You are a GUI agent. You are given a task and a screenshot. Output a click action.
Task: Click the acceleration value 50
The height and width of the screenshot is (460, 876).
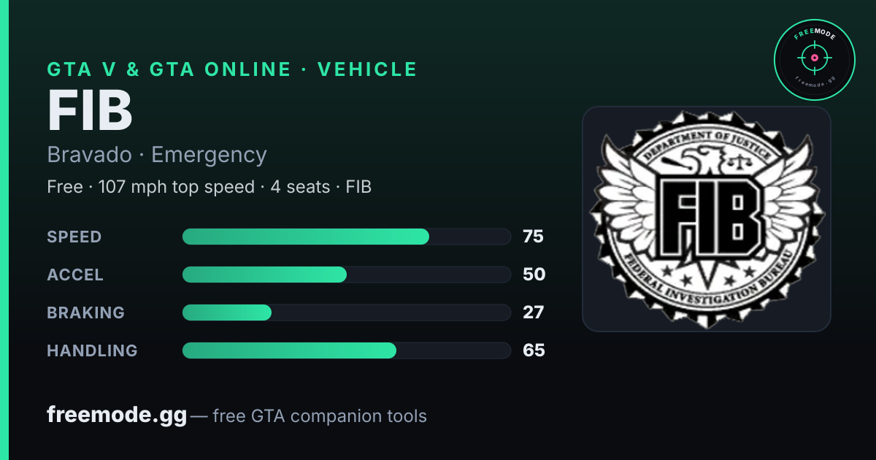(534, 275)
